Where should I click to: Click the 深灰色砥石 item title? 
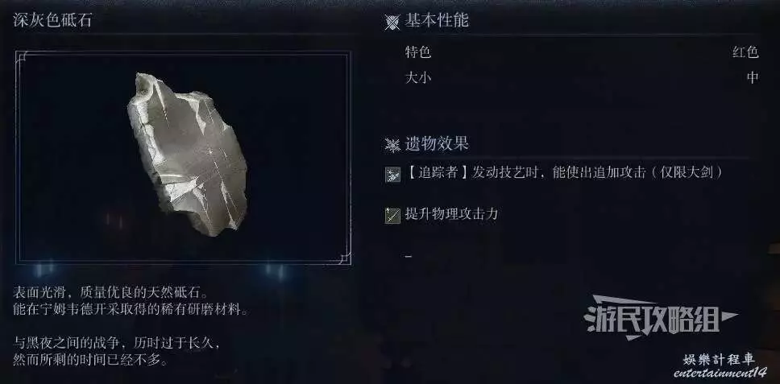[52, 21]
